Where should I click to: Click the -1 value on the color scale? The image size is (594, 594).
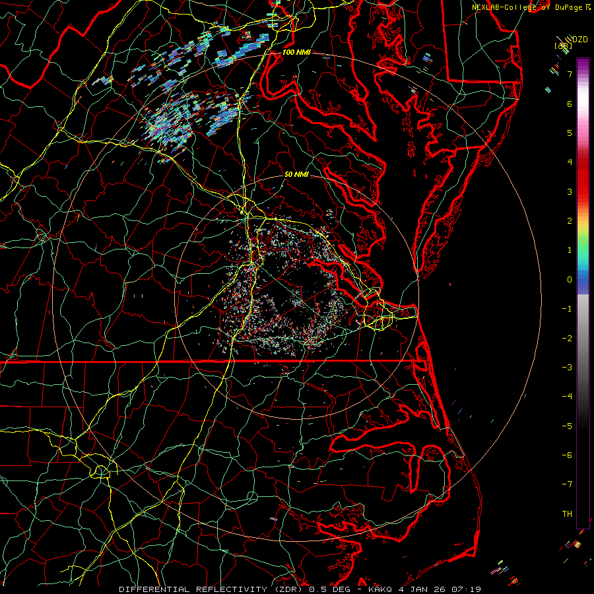click(x=567, y=309)
